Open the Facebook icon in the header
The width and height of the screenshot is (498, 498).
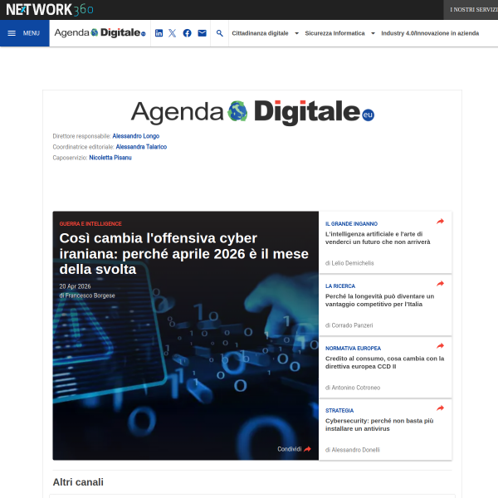(187, 33)
